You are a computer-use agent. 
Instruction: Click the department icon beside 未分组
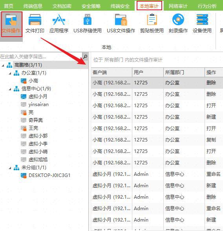click(x=16, y=168)
